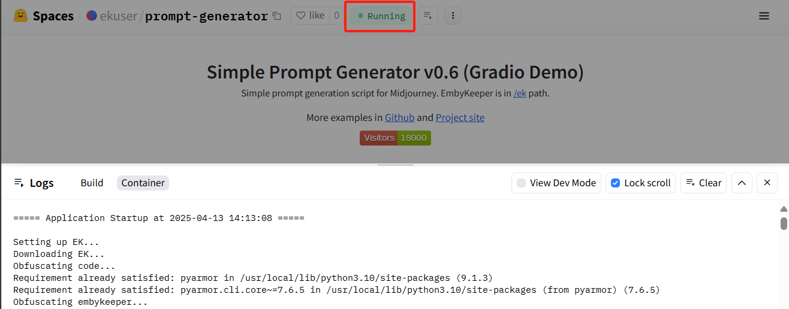Switch to the Build logs tab

click(x=92, y=183)
